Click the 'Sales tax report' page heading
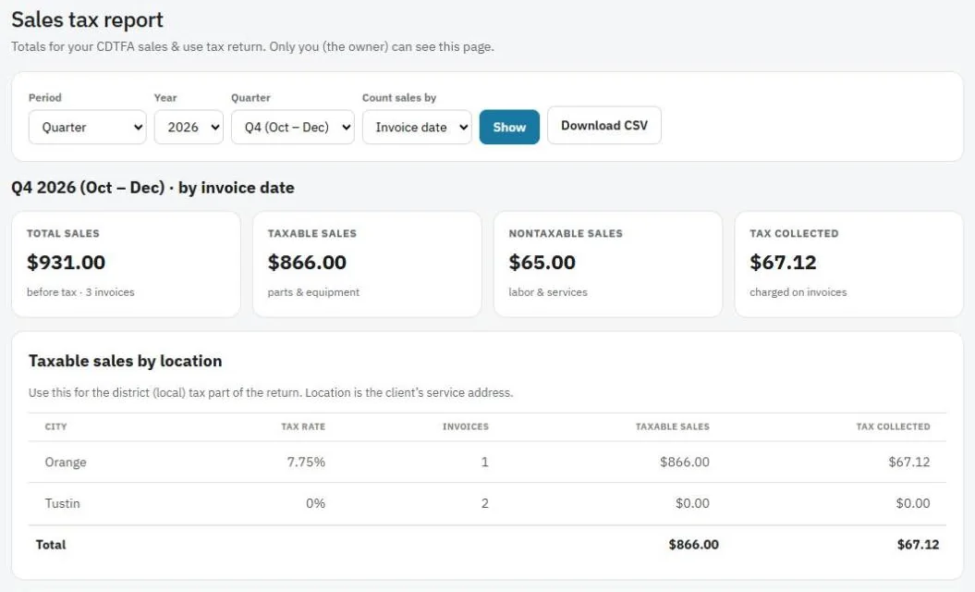The width and height of the screenshot is (975, 592). (87, 20)
